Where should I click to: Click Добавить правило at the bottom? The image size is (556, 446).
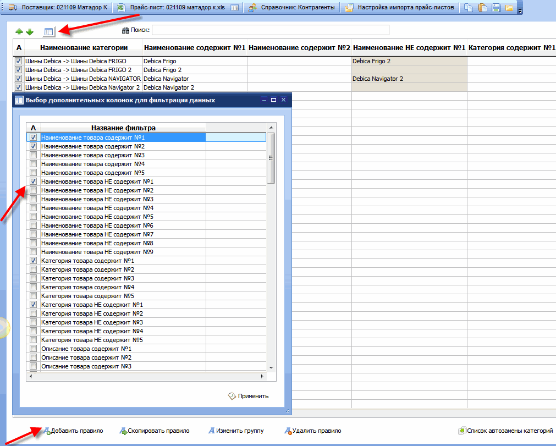73,431
